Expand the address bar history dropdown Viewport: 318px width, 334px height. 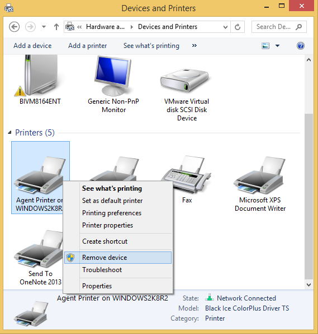pos(225,27)
